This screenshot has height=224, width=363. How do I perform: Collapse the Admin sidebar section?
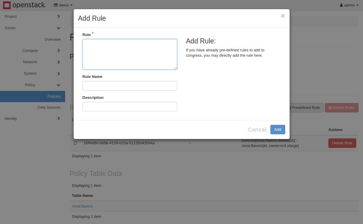point(33,28)
